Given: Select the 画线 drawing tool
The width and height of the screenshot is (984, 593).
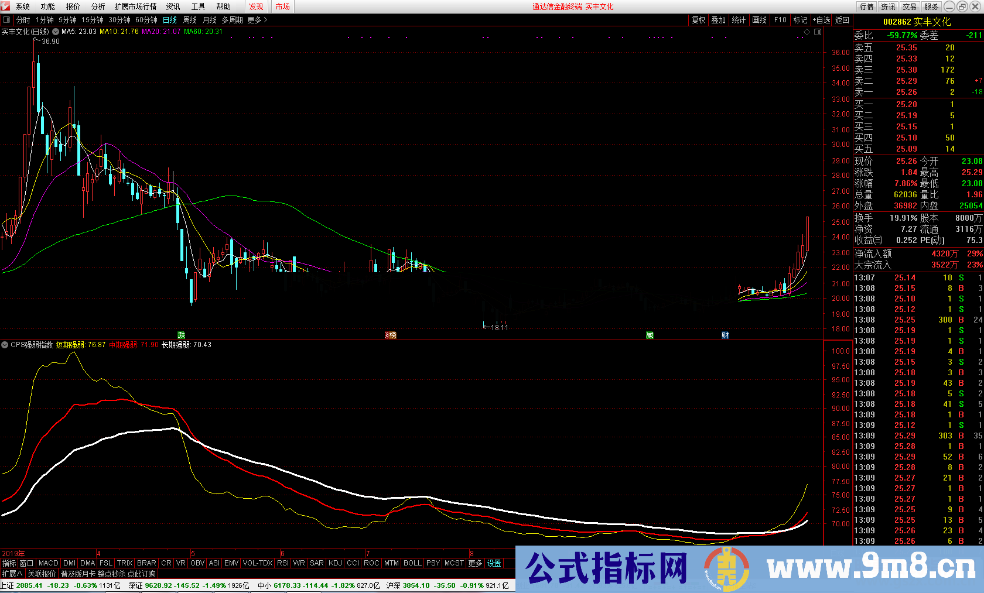Looking at the screenshot, I should (x=759, y=19).
